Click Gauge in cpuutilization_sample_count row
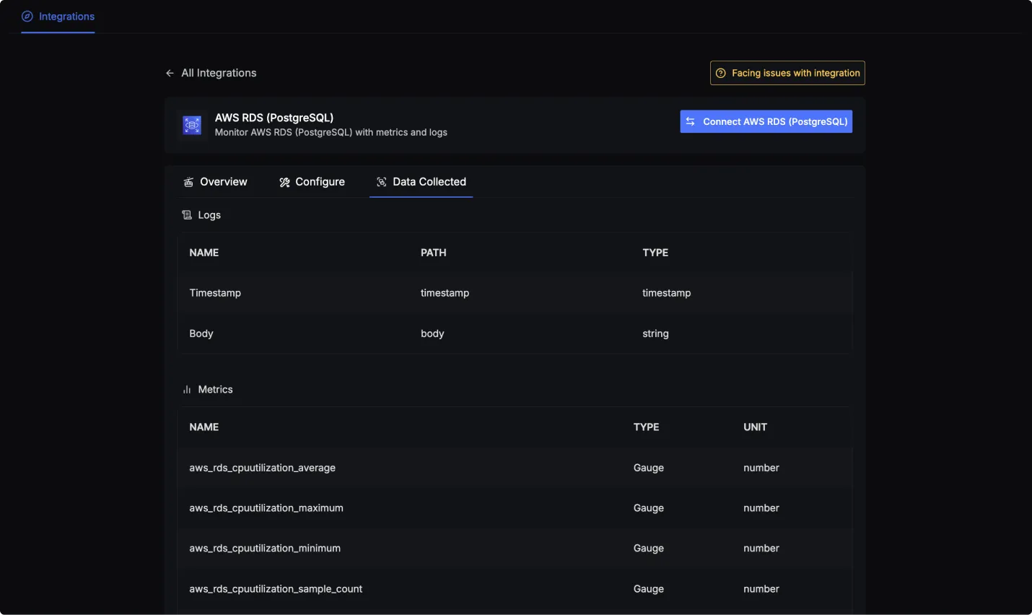 click(649, 589)
